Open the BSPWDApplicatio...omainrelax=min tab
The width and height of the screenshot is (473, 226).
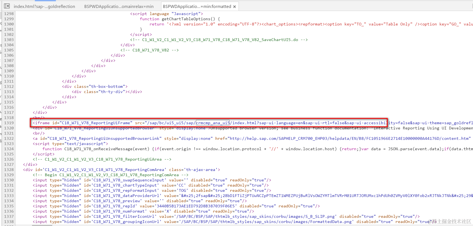point(119,6)
